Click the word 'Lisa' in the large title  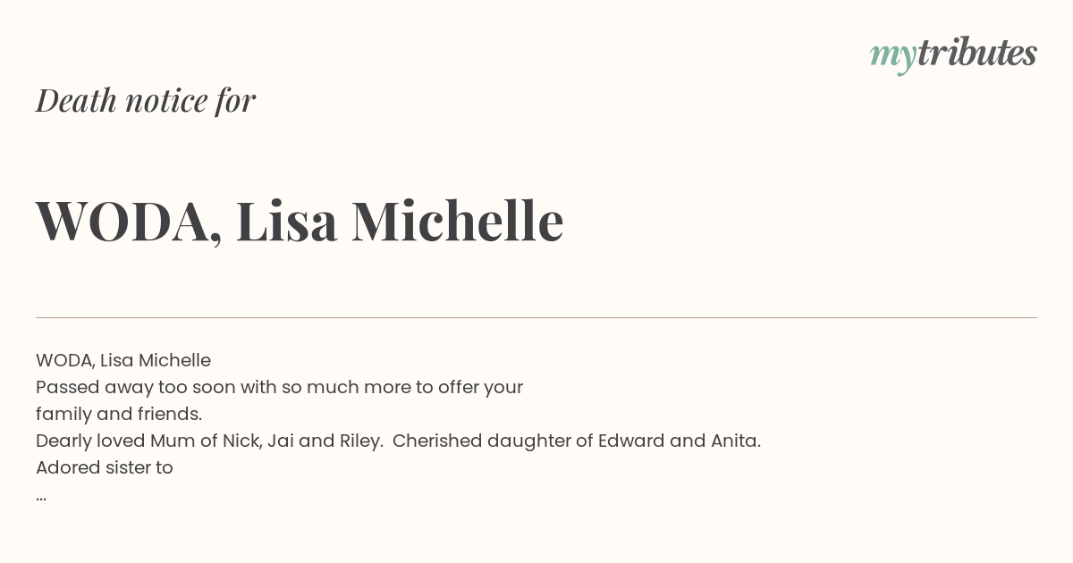tap(286, 221)
